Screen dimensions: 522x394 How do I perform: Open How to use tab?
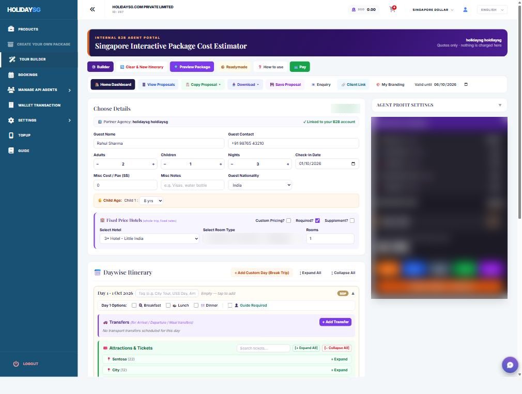pos(271,67)
